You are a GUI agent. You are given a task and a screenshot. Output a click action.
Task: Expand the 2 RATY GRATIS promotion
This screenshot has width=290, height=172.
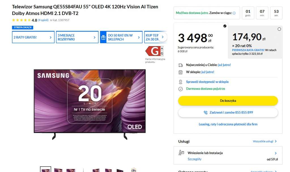(x=33, y=37)
